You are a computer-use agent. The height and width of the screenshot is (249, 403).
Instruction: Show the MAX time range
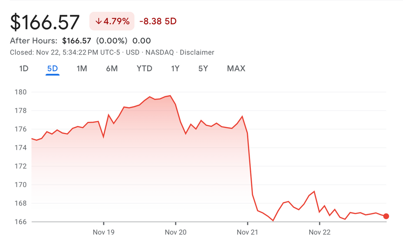[236, 69]
